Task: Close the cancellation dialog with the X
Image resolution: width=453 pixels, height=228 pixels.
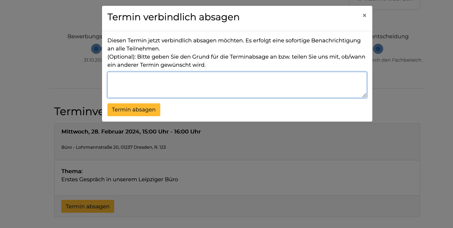Action: coord(364,15)
